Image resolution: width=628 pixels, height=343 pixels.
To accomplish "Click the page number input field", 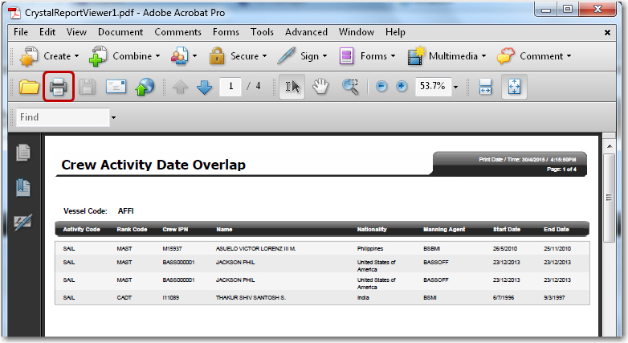I will (231, 86).
